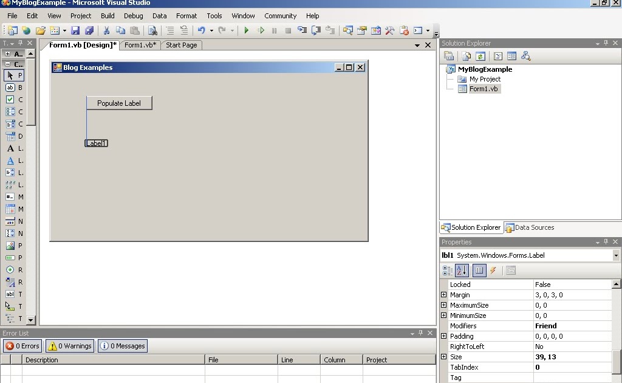Open the active files dropdown beside document tabs
Viewport: 622px width, 383px height.
(x=417, y=45)
